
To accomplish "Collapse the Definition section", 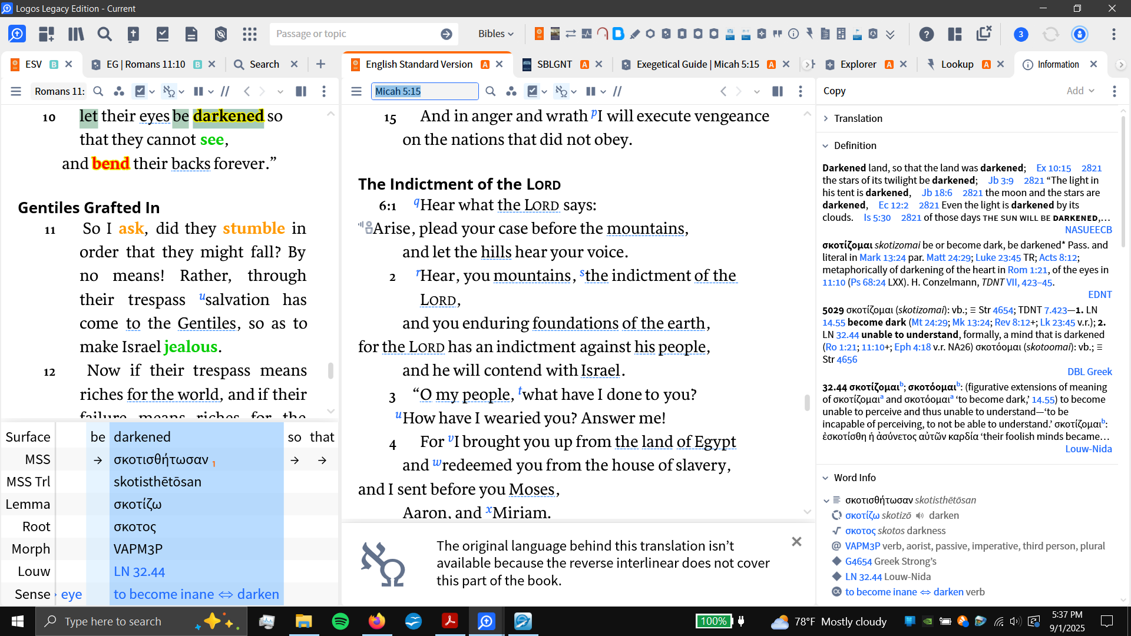I will (826, 145).
